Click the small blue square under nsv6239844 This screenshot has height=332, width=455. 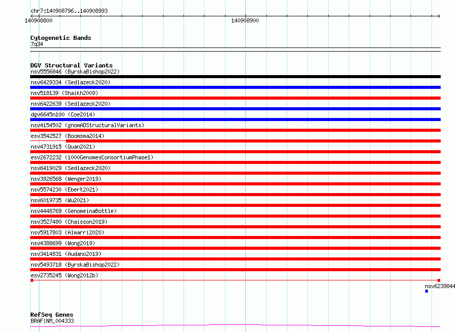pos(426,291)
